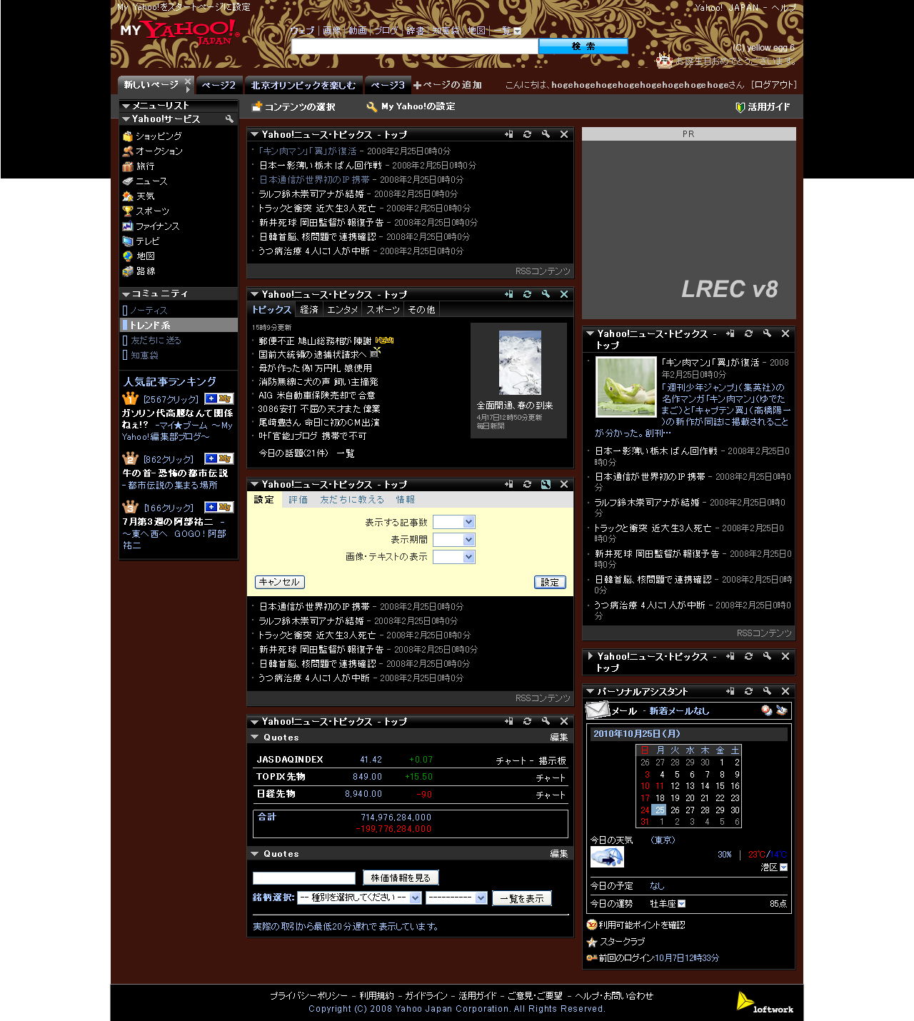Screen dimensions: 914x1021
Task: Click the 路線 train route icon
Action: point(128,271)
